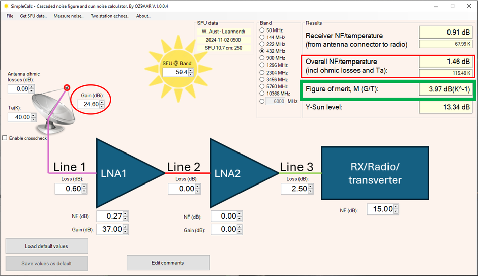Open the About.. menu

[143, 16]
